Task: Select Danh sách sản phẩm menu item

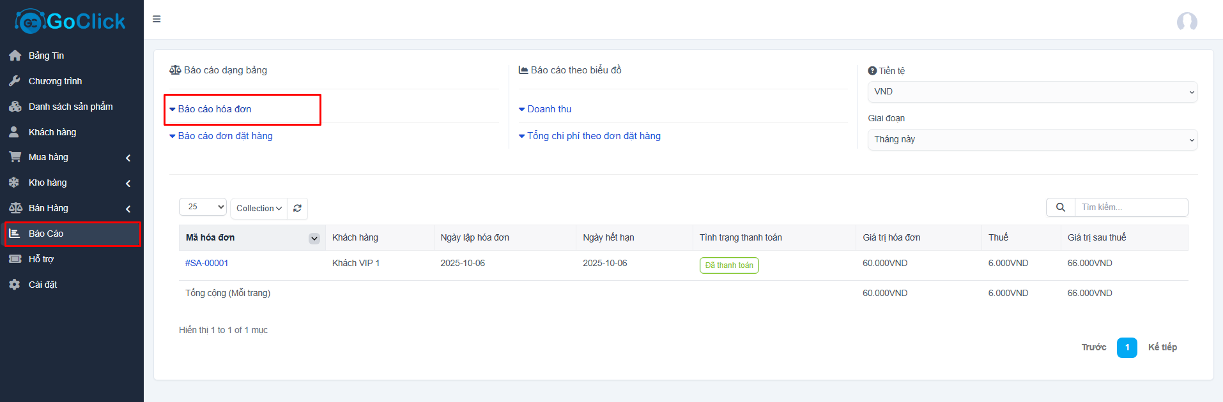Action: [x=70, y=107]
